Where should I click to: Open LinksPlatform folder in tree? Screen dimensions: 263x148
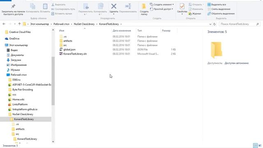(x=20, y=104)
